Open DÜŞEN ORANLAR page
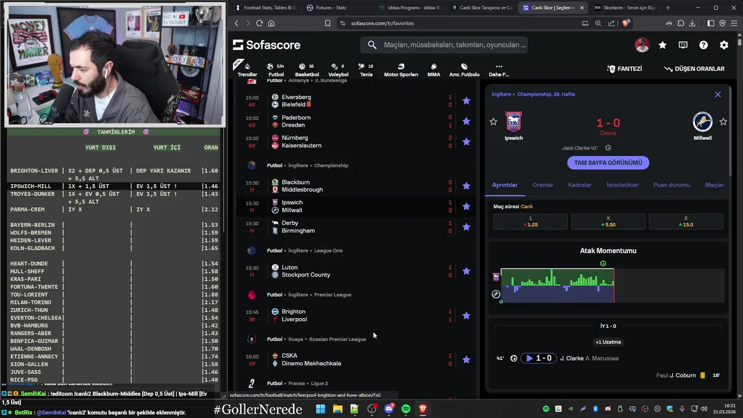 tap(694, 69)
